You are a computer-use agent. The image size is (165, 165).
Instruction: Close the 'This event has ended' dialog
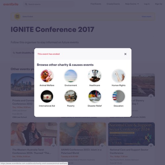(x=125, y=54)
